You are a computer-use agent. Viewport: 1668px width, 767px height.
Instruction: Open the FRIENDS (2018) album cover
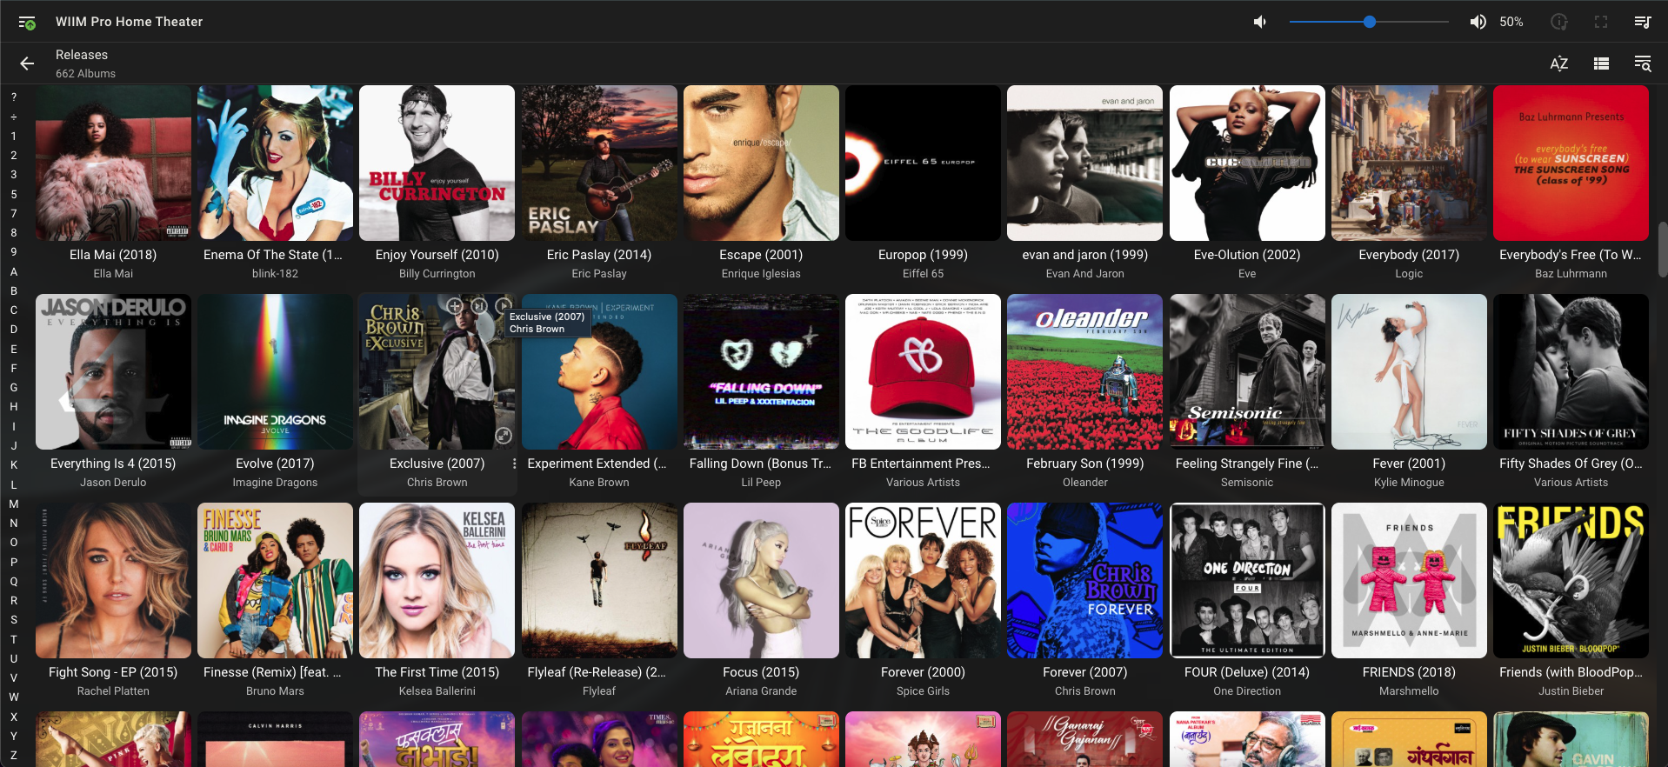click(x=1409, y=580)
